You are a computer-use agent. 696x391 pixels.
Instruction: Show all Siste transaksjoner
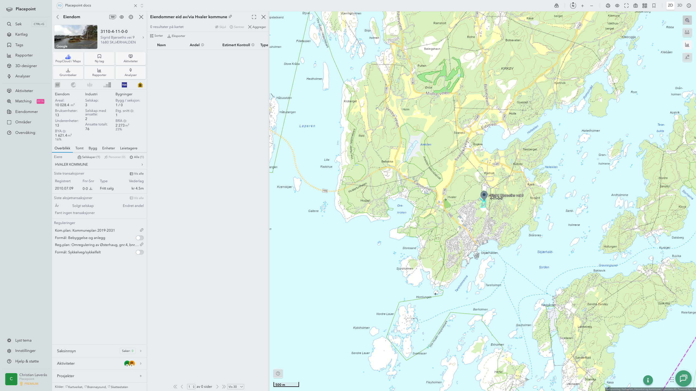[x=137, y=174]
